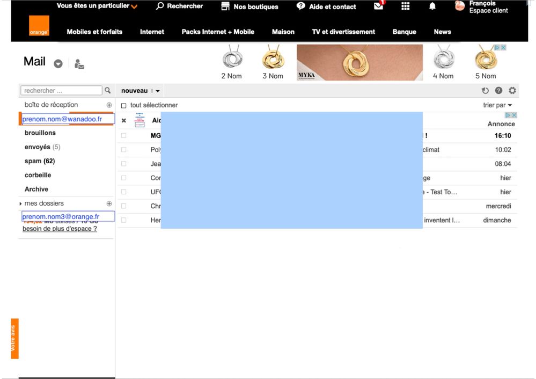The image size is (536, 379).
Task: Open the mail envelope notification icon
Action: pos(379,6)
